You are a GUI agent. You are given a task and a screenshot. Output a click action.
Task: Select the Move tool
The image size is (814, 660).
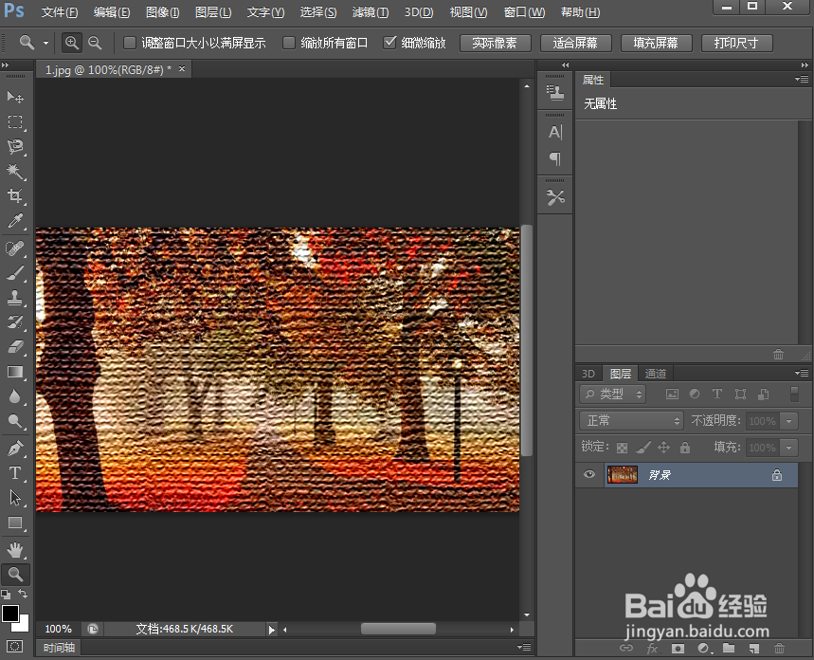15,97
